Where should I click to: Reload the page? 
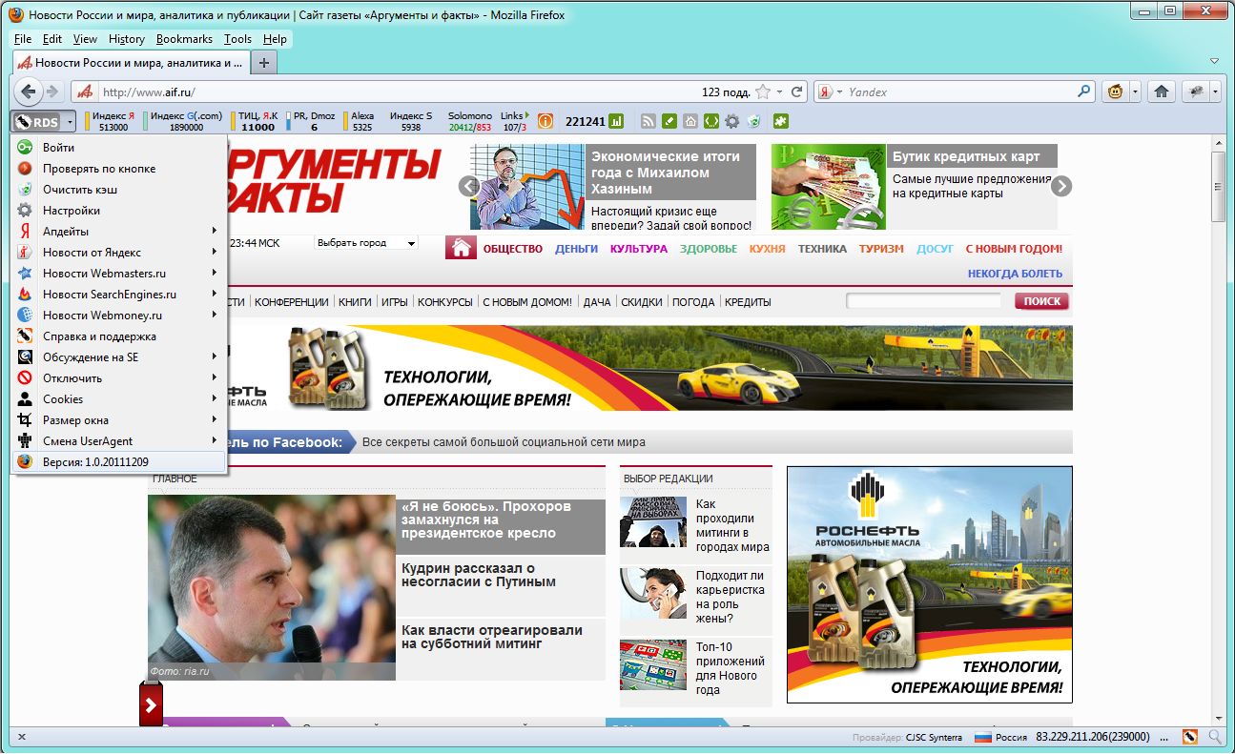(x=797, y=92)
